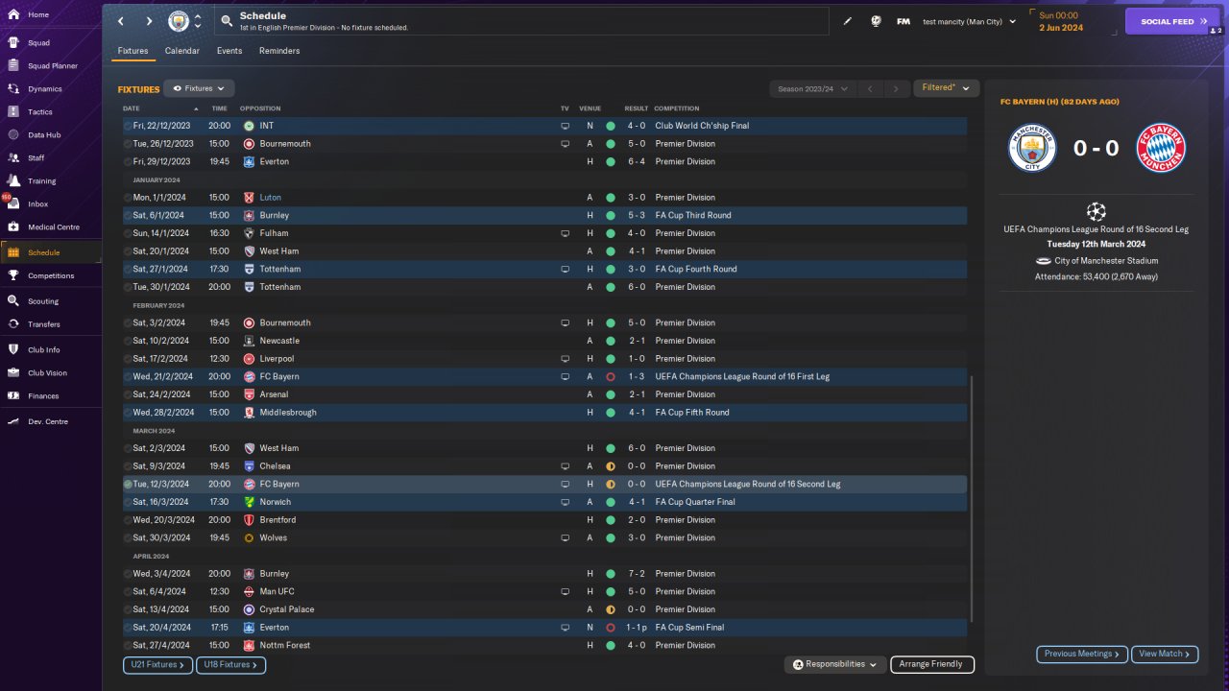Open the FM menu icon
This screenshot has height=691, width=1229.
904,21
